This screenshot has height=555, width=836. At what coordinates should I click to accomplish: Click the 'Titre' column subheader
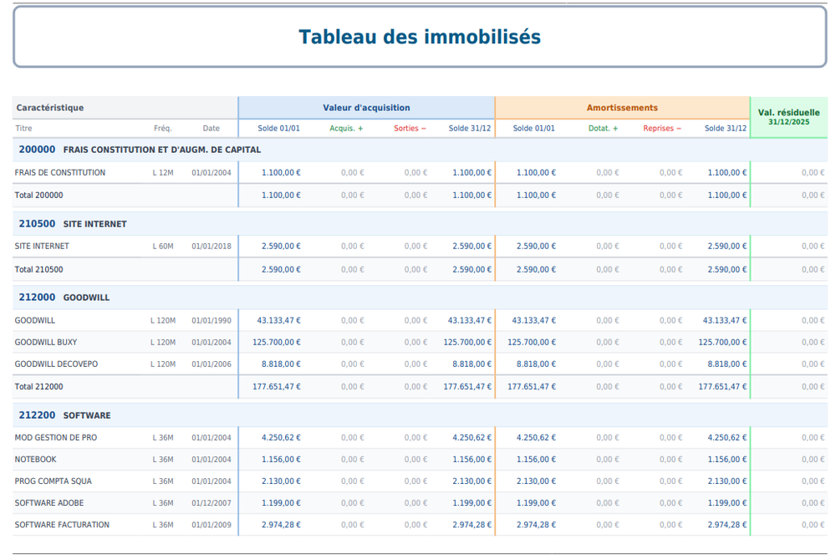23,128
